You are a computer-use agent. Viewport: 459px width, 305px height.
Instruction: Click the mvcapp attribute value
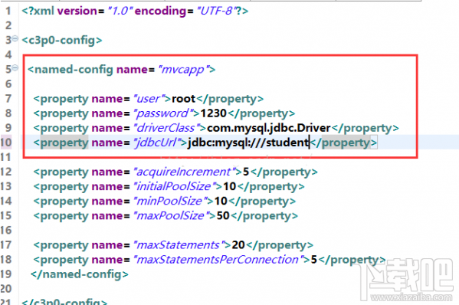182,70
